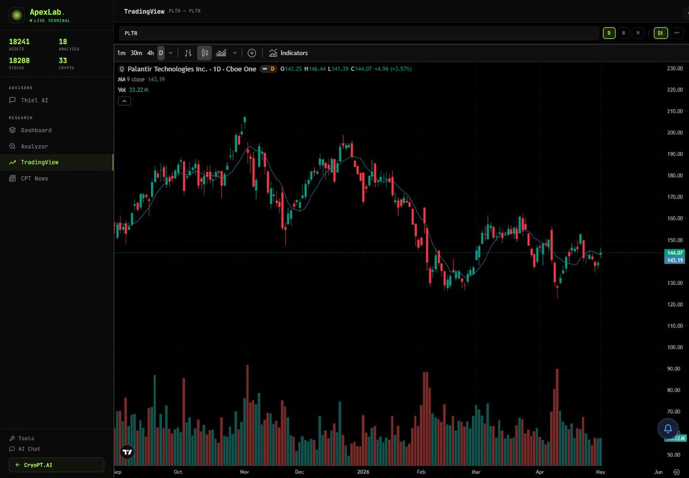Click the +4.96 (+3.57%) change value

pyautogui.click(x=393, y=69)
